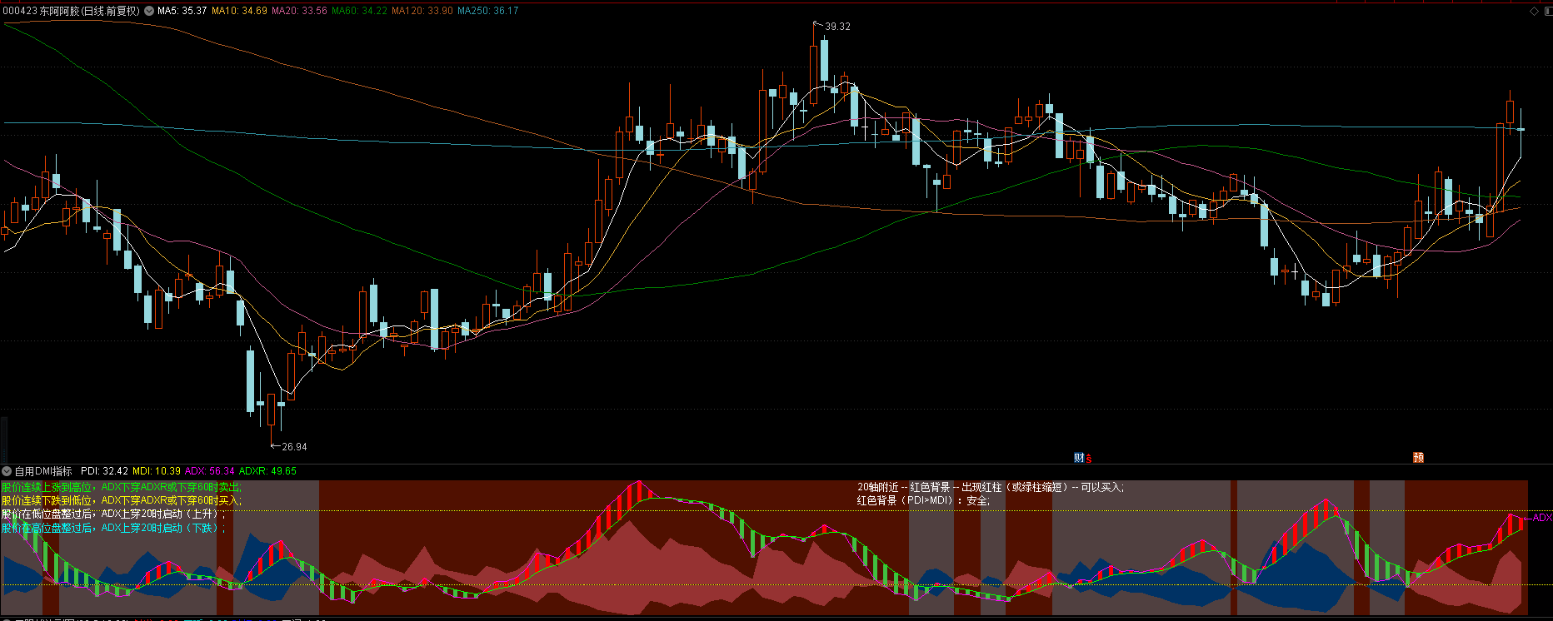Click the blue 财 financial report marker
This screenshot has width=1553, height=621.
coord(1079,458)
